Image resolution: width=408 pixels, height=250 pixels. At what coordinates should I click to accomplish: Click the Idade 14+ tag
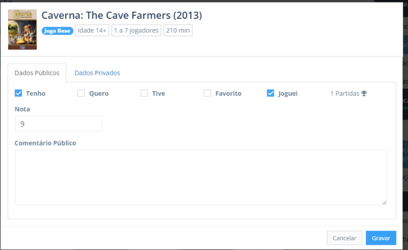pos(92,31)
